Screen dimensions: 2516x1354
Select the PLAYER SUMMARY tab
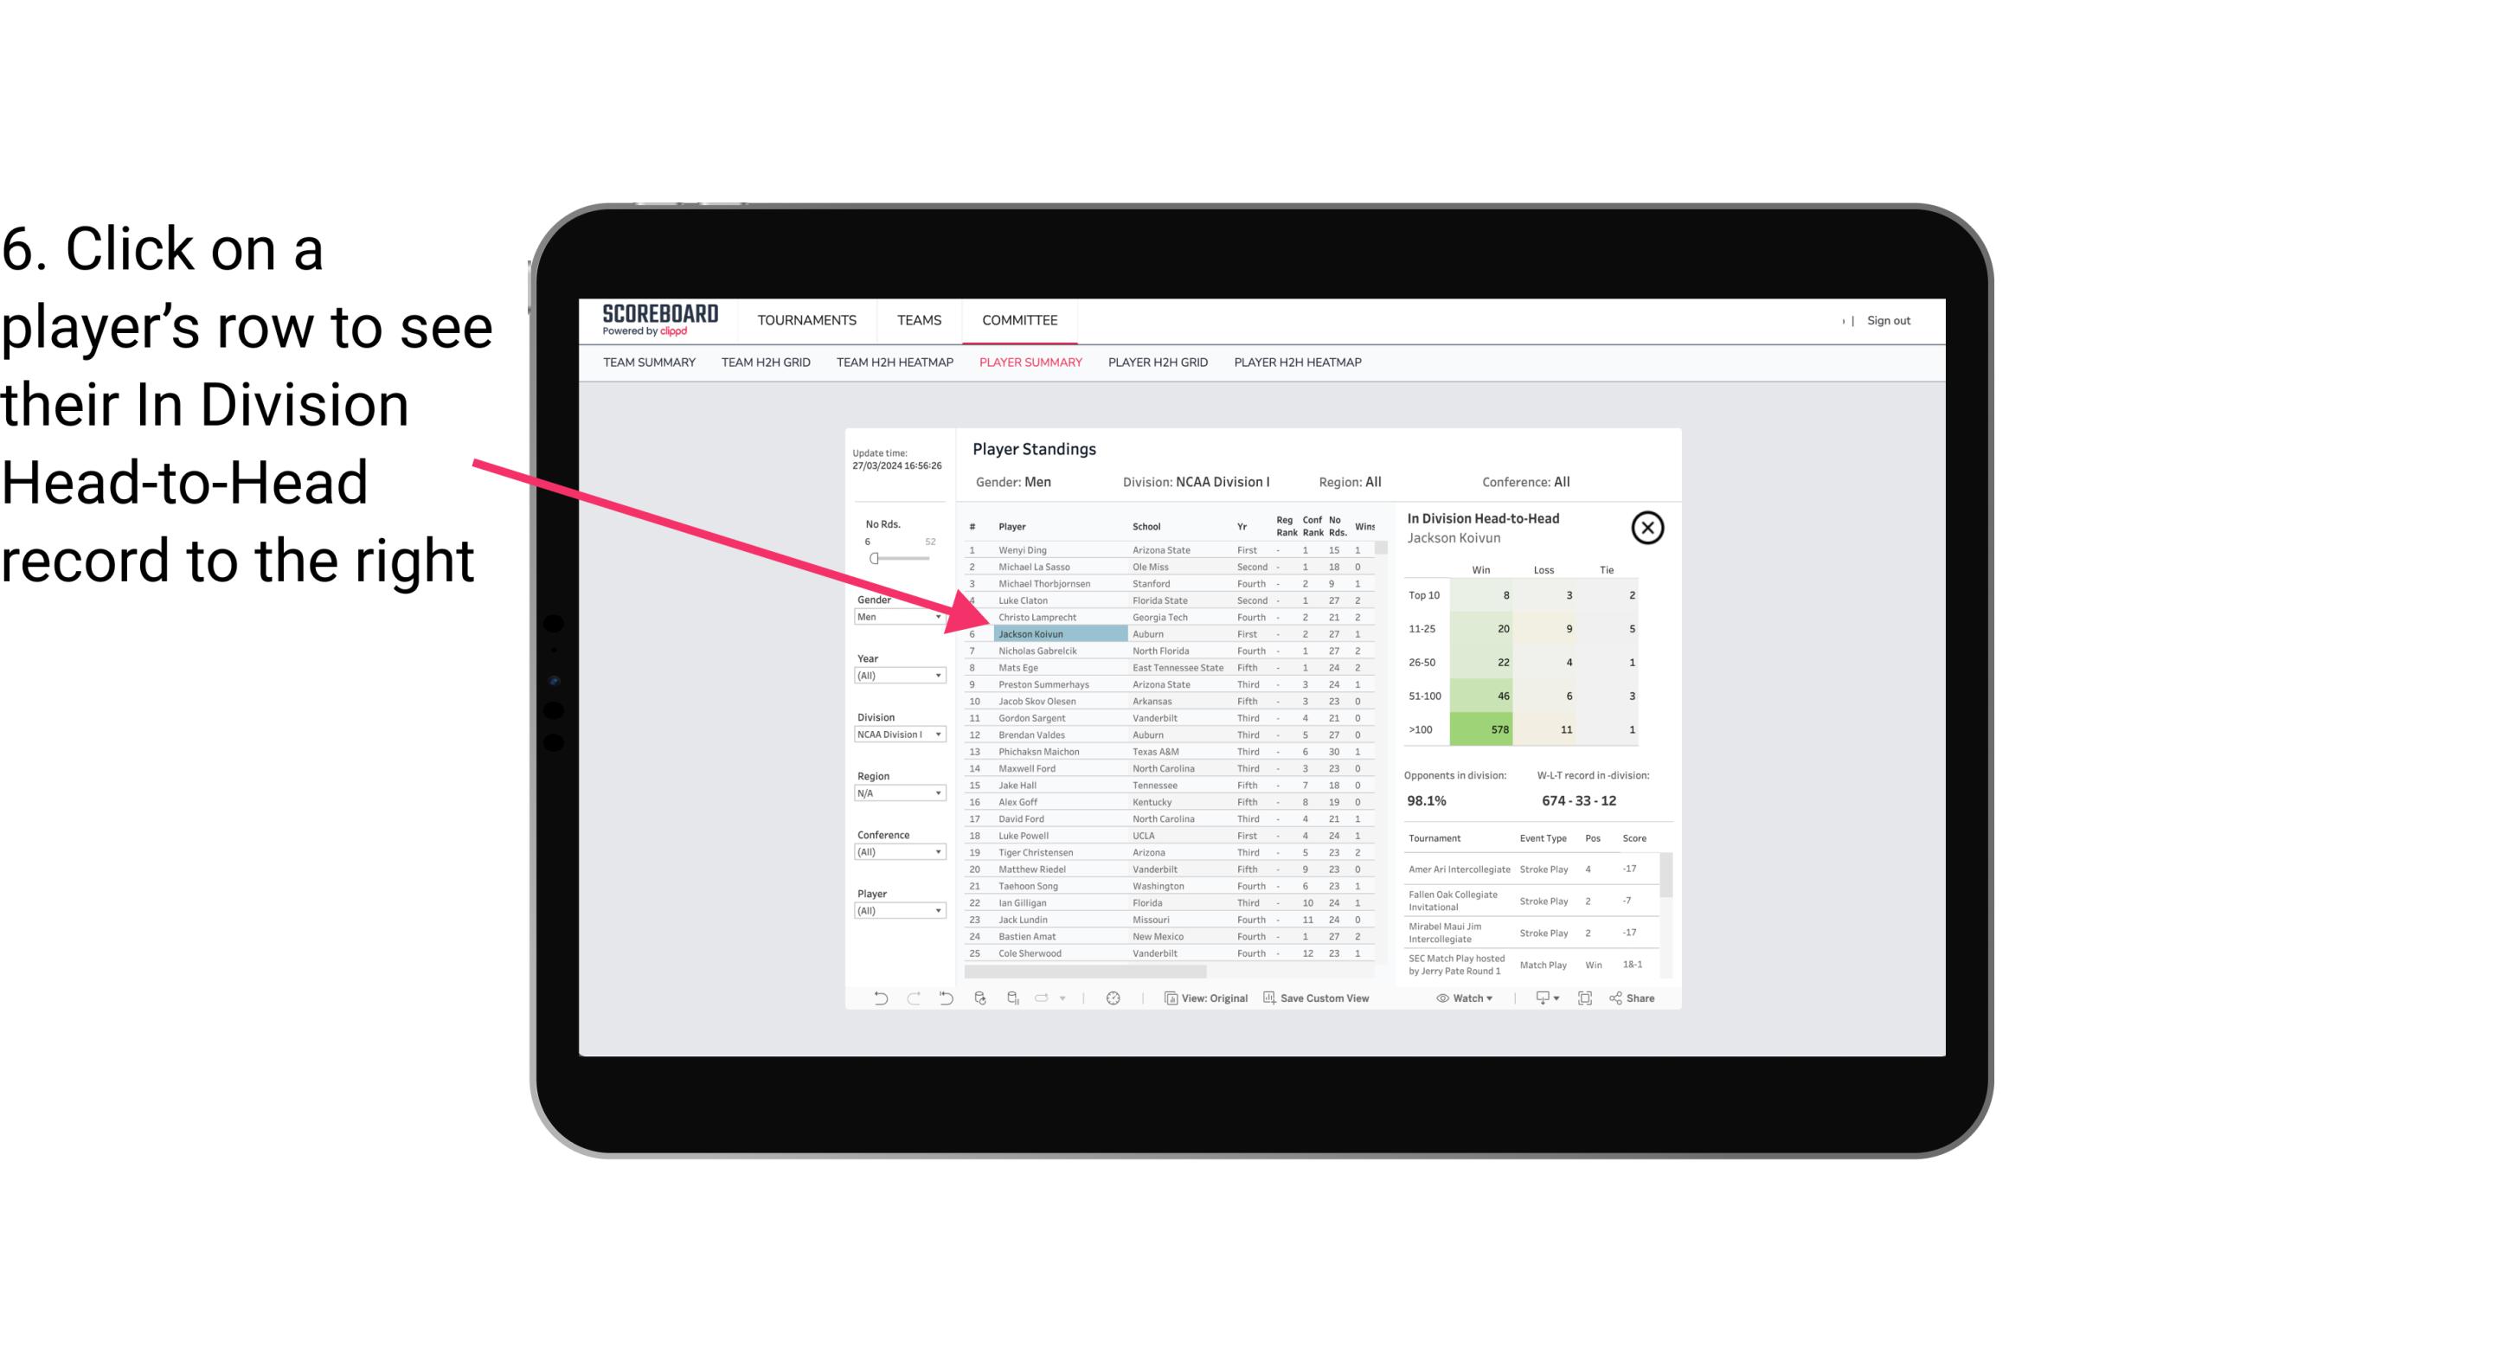pos(1029,363)
